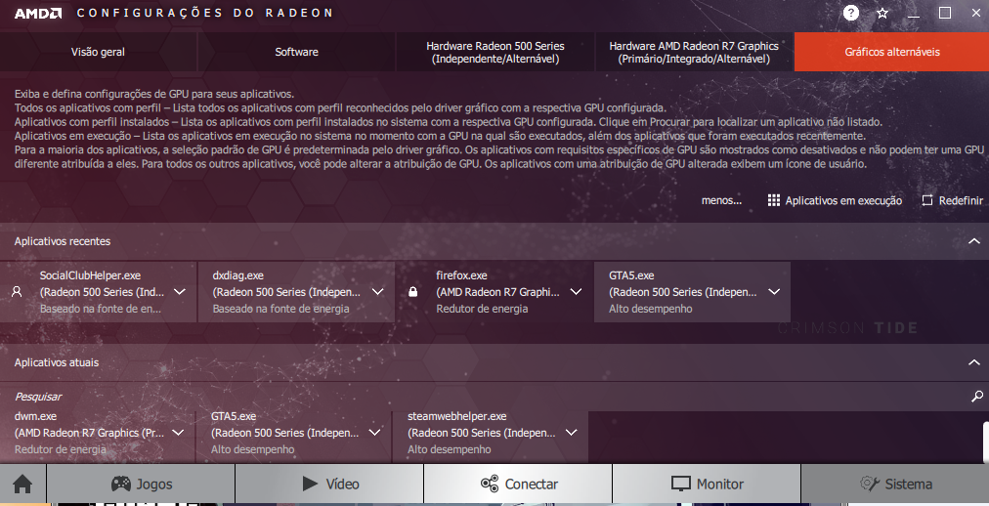This screenshot has height=506, width=989.
Task: Open GPU dropdown for SocialClubHelper.exe
Action: pyautogui.click(x=180, y=292)
